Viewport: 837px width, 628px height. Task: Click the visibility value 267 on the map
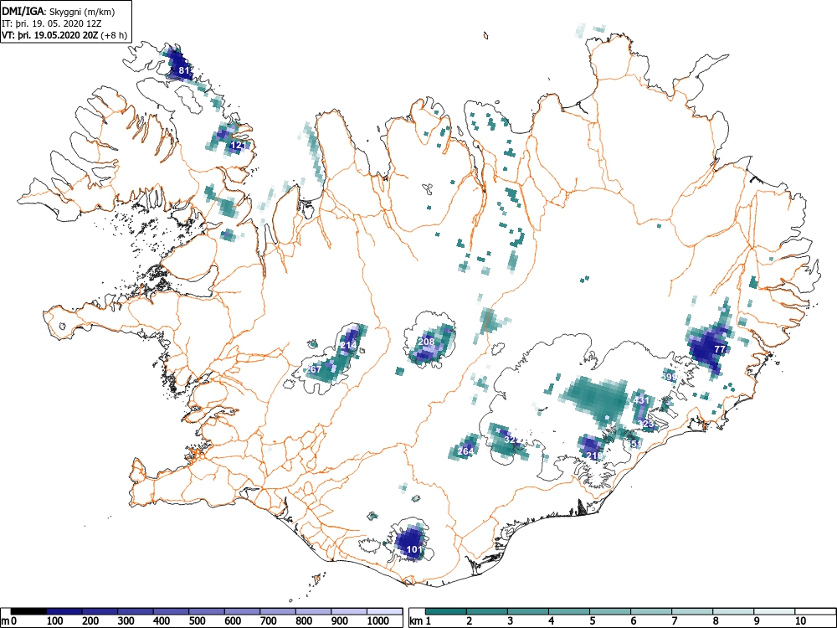[x=313, y=369]
